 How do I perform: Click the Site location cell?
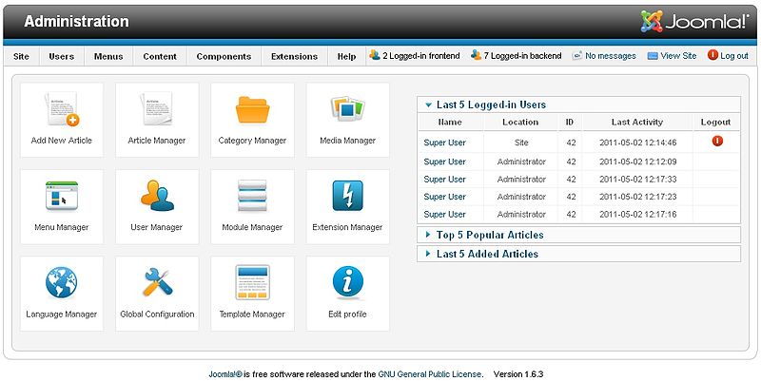click(521, 143)
